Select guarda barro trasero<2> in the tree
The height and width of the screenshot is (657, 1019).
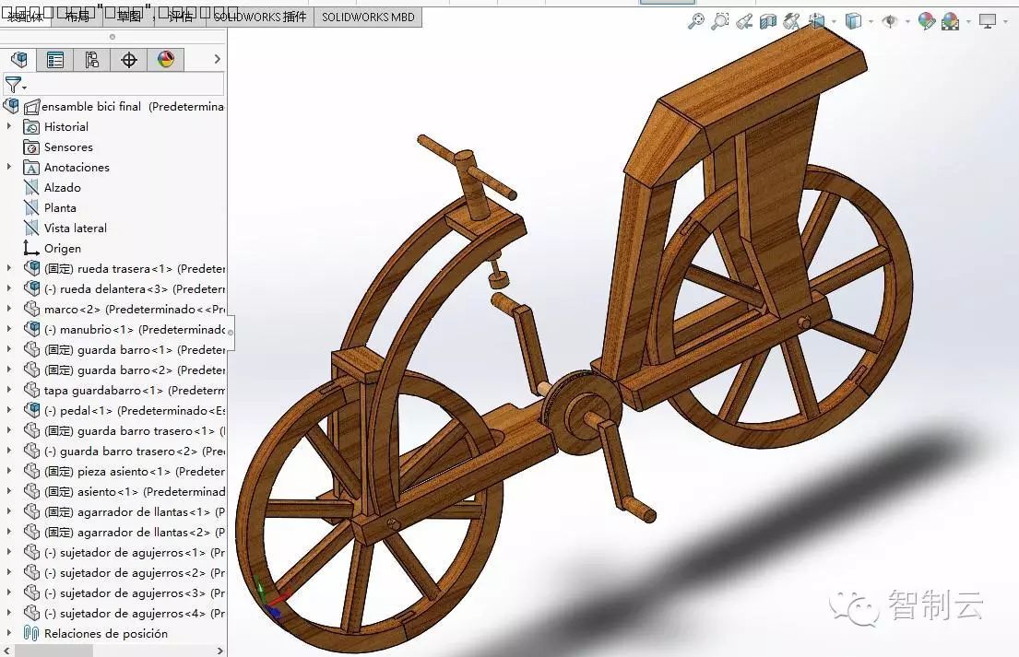pos(134,451)
